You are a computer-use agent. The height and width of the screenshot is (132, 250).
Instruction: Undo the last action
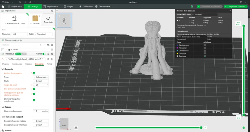point(25,2)
